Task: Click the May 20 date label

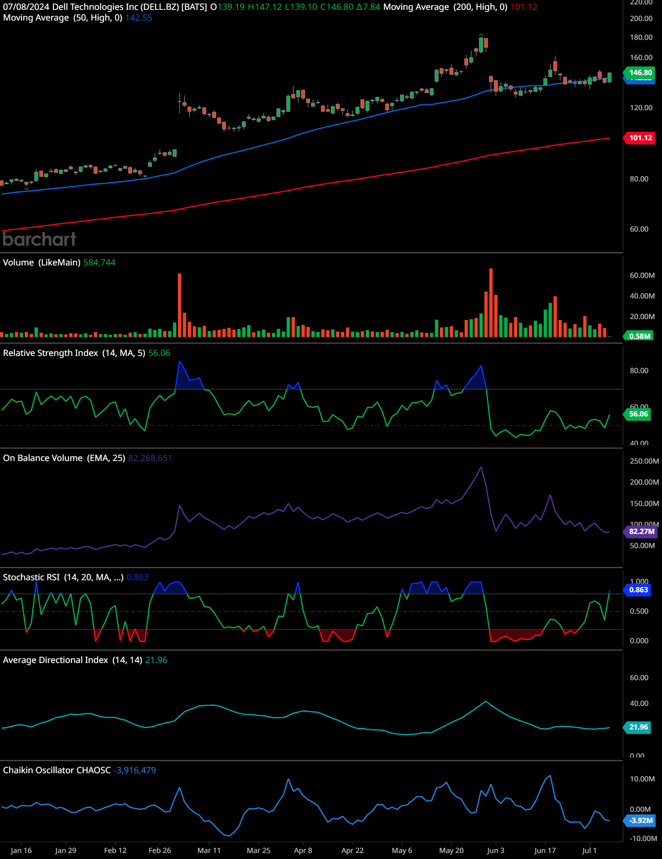Action: (x=451, y=850)
